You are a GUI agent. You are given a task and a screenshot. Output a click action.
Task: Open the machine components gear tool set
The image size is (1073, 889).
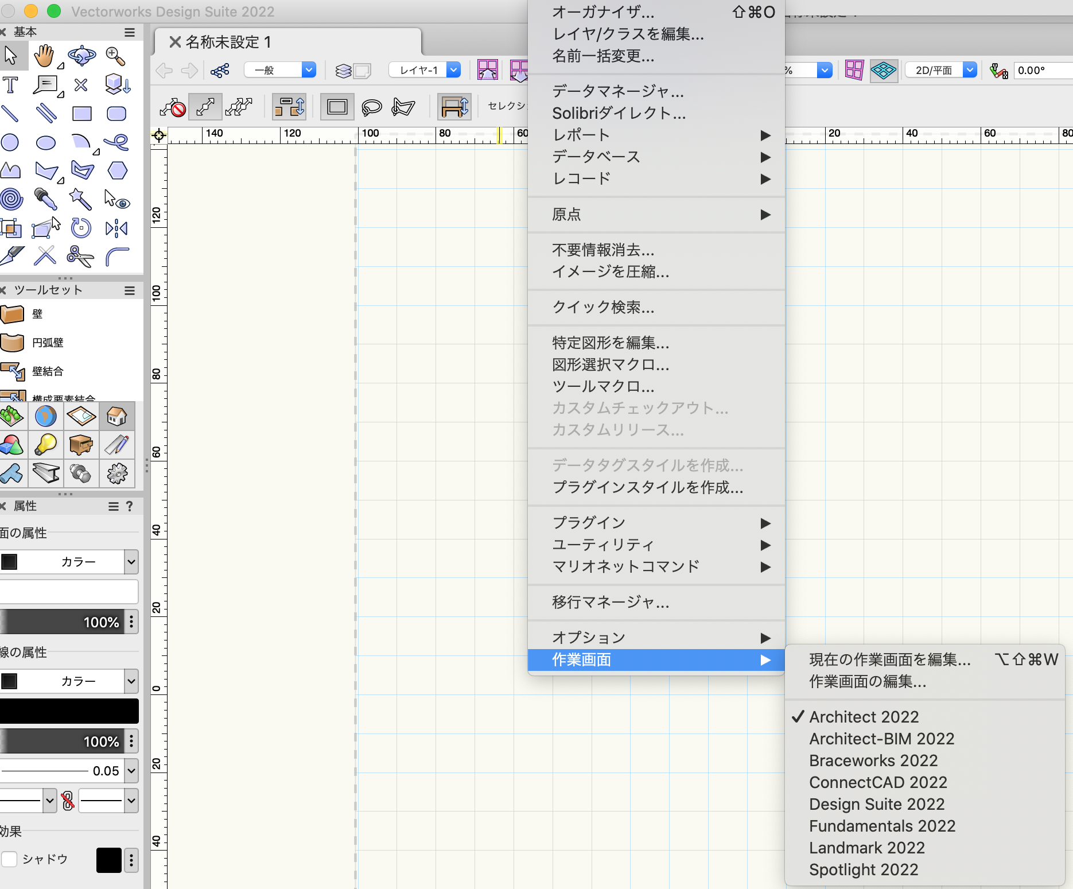click(117, 473)
